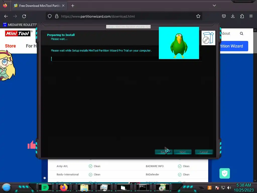
Task: Open the green notes app in taskbar
Action: (45, 187)
